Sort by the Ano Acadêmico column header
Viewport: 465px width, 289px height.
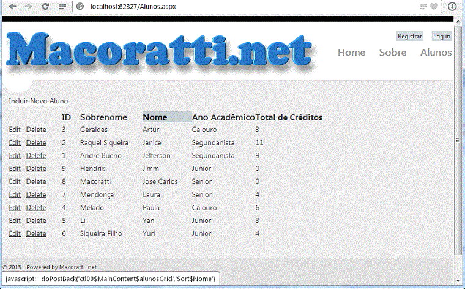pos(223,117)
